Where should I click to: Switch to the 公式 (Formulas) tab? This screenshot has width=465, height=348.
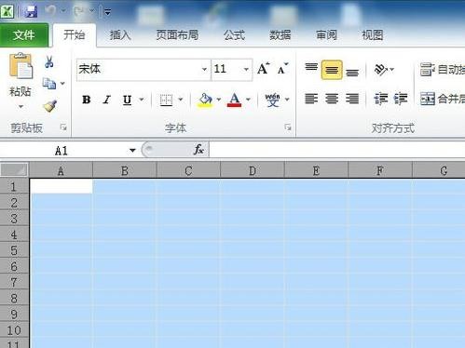[x=234, y=35]
